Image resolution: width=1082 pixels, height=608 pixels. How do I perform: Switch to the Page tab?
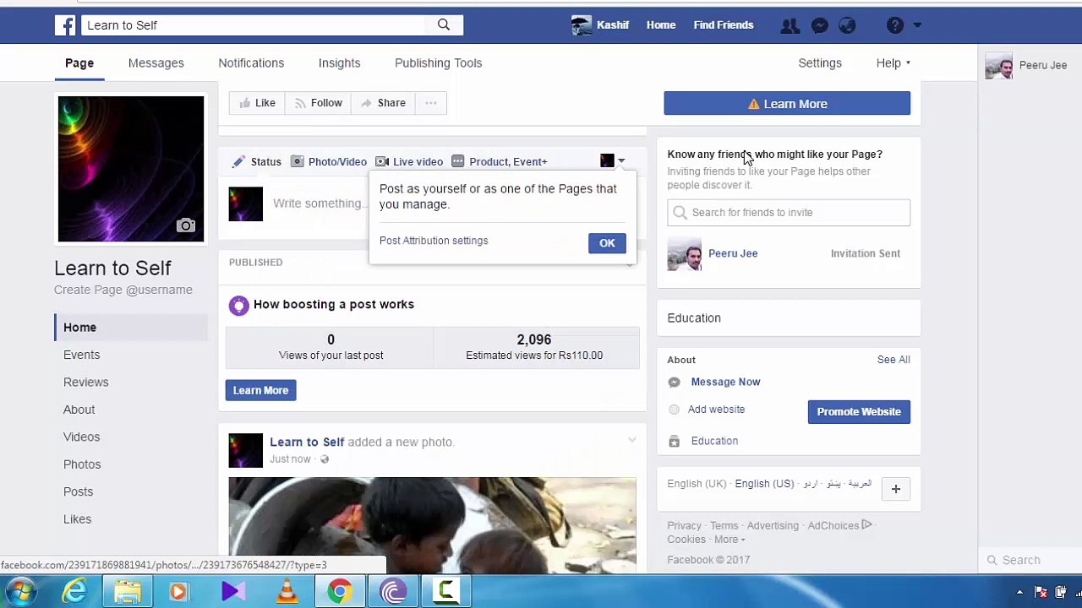pyautogui.click(x=79, y=63)
